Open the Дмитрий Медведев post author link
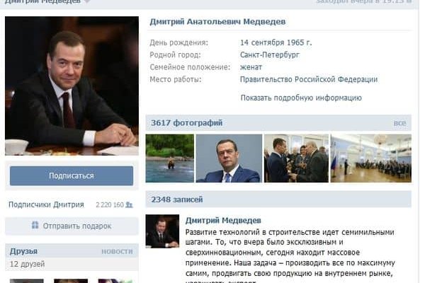 pyautogui.click(x=223, y=221)
